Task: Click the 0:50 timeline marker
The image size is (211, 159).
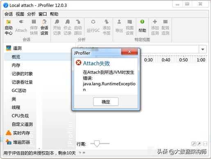Action: [183, 60]
